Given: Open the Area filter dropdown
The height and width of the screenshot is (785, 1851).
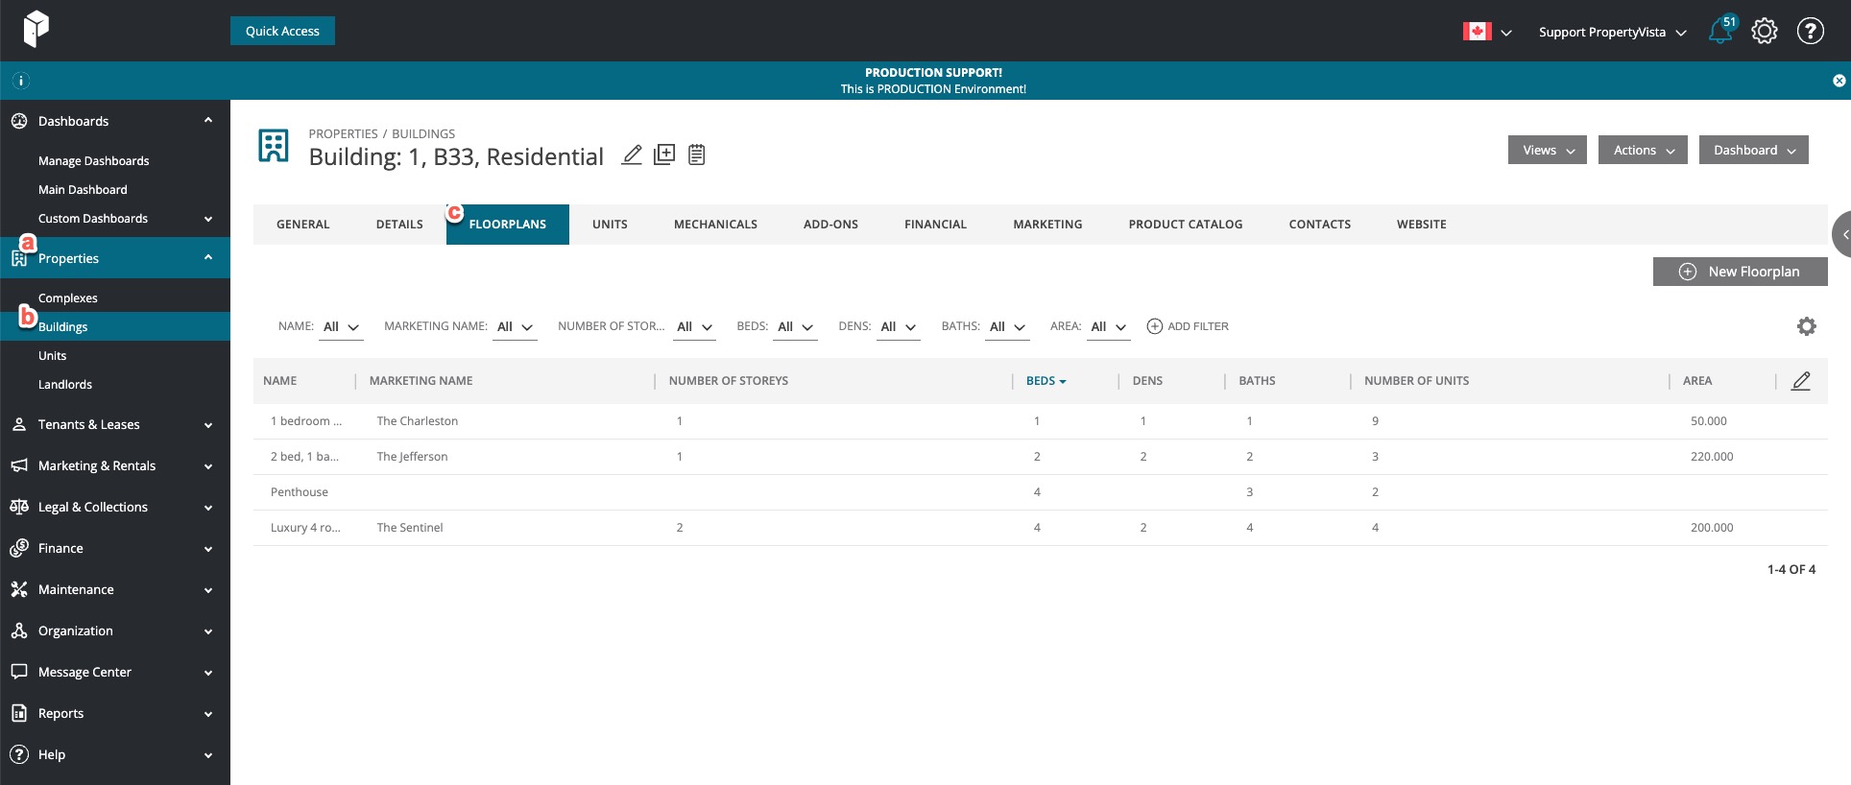Looking at the screenshot, I should coord(1108,327).
